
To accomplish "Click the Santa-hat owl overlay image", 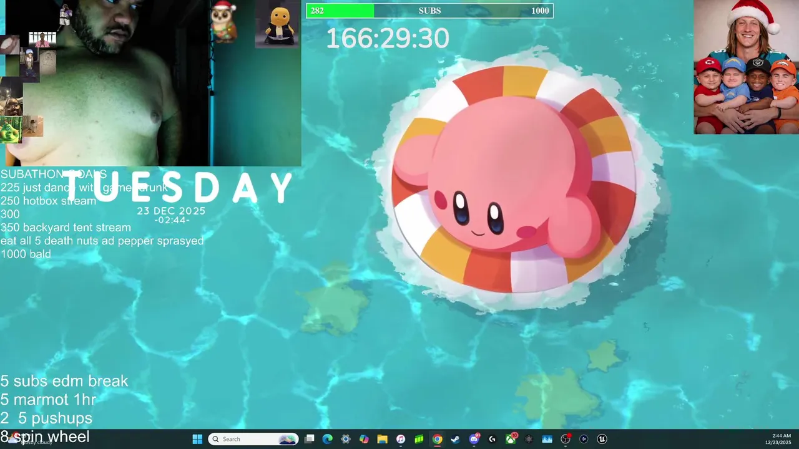I will coord(223,21).
